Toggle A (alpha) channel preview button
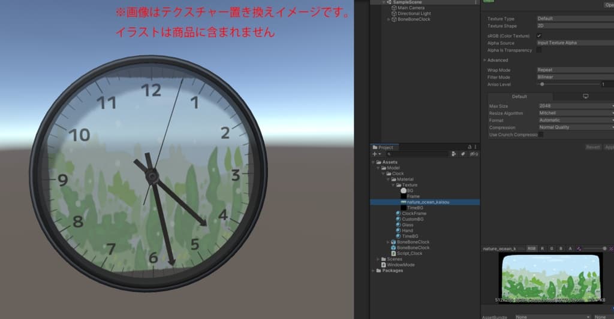Screen dimensions: 614x319 [x=570, y=248]
